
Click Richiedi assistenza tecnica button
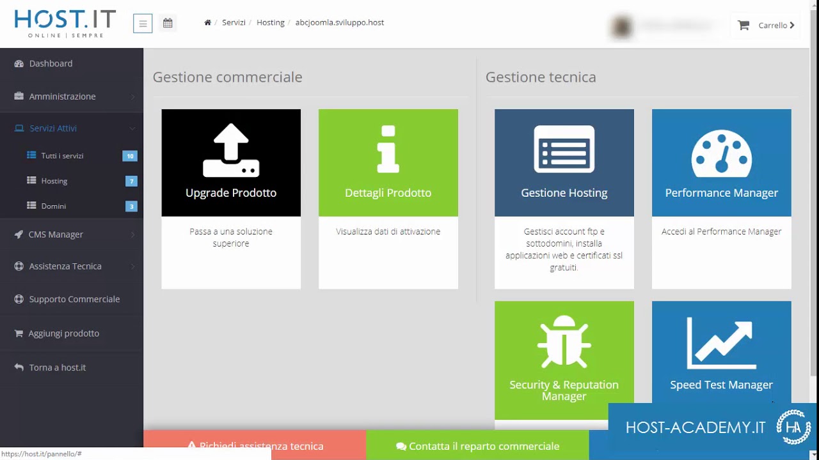[255, 446]
